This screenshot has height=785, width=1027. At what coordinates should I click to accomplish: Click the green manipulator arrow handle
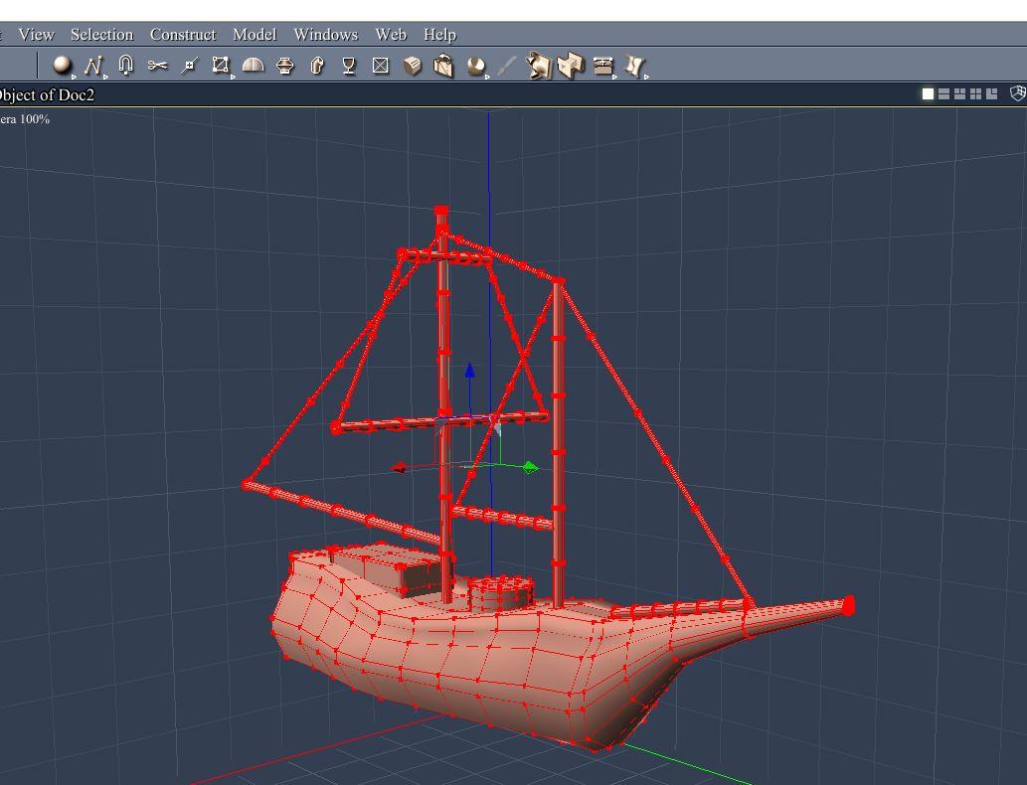530,467
